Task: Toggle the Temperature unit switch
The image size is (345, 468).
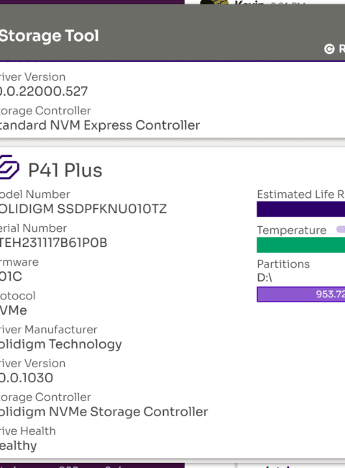Action: point(341,229)
